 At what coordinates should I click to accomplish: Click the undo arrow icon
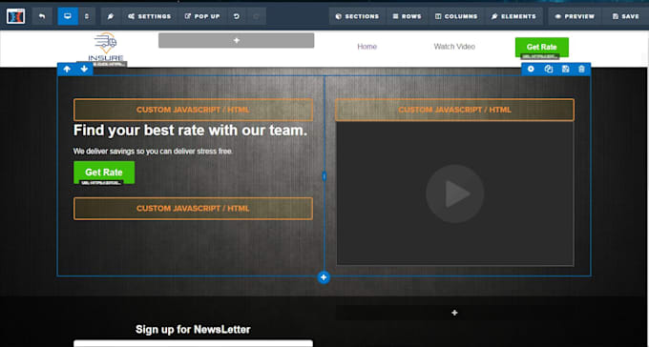tap(237, 16)
